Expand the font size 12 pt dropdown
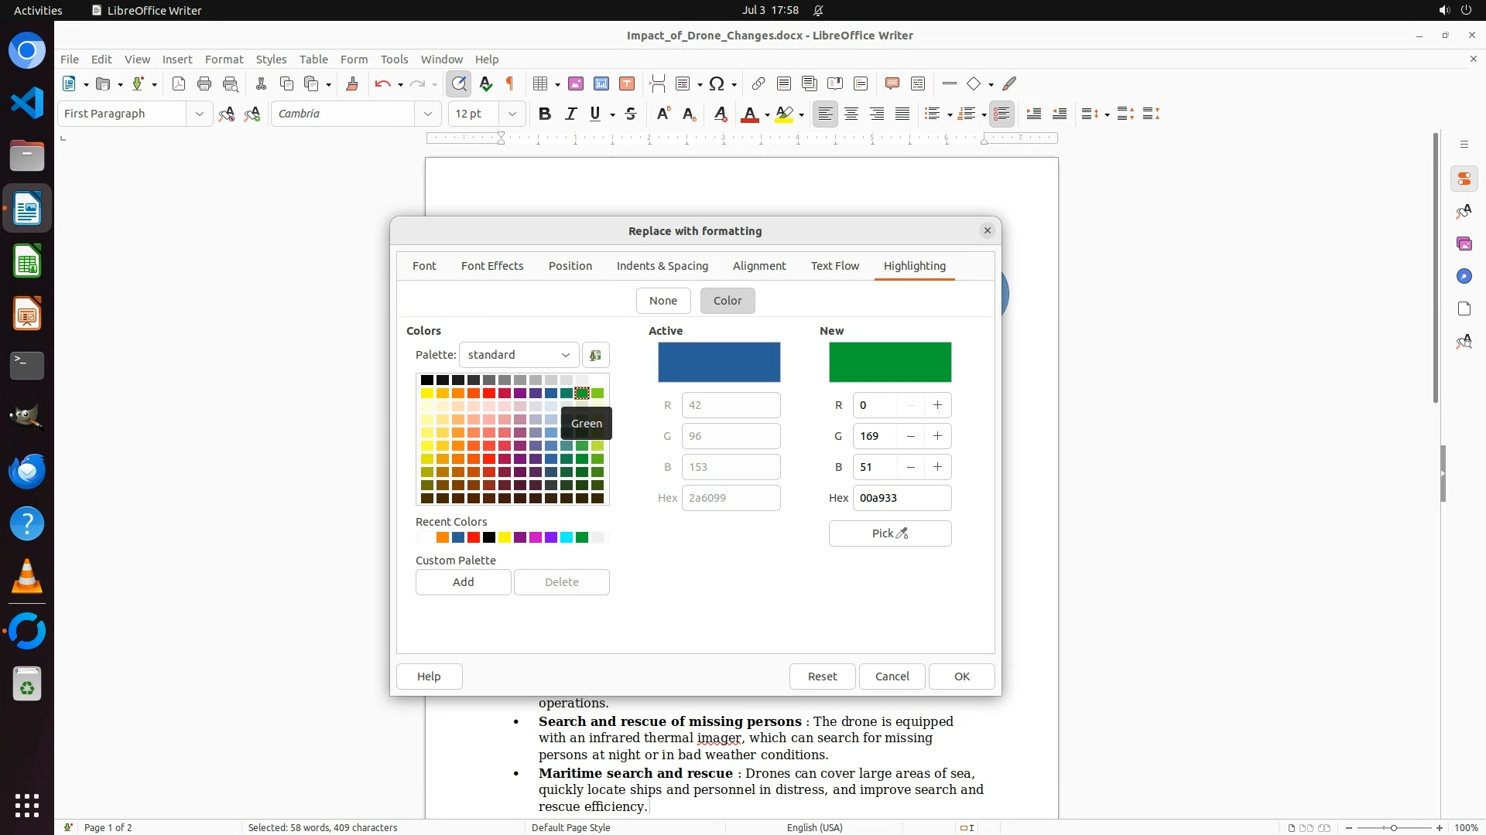 (x=512, y=114)
